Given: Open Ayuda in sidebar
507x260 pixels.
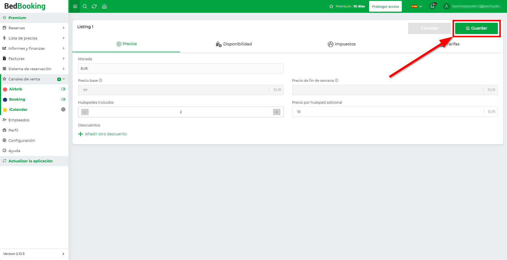Looking at the screenshot, I should point(34,151).
